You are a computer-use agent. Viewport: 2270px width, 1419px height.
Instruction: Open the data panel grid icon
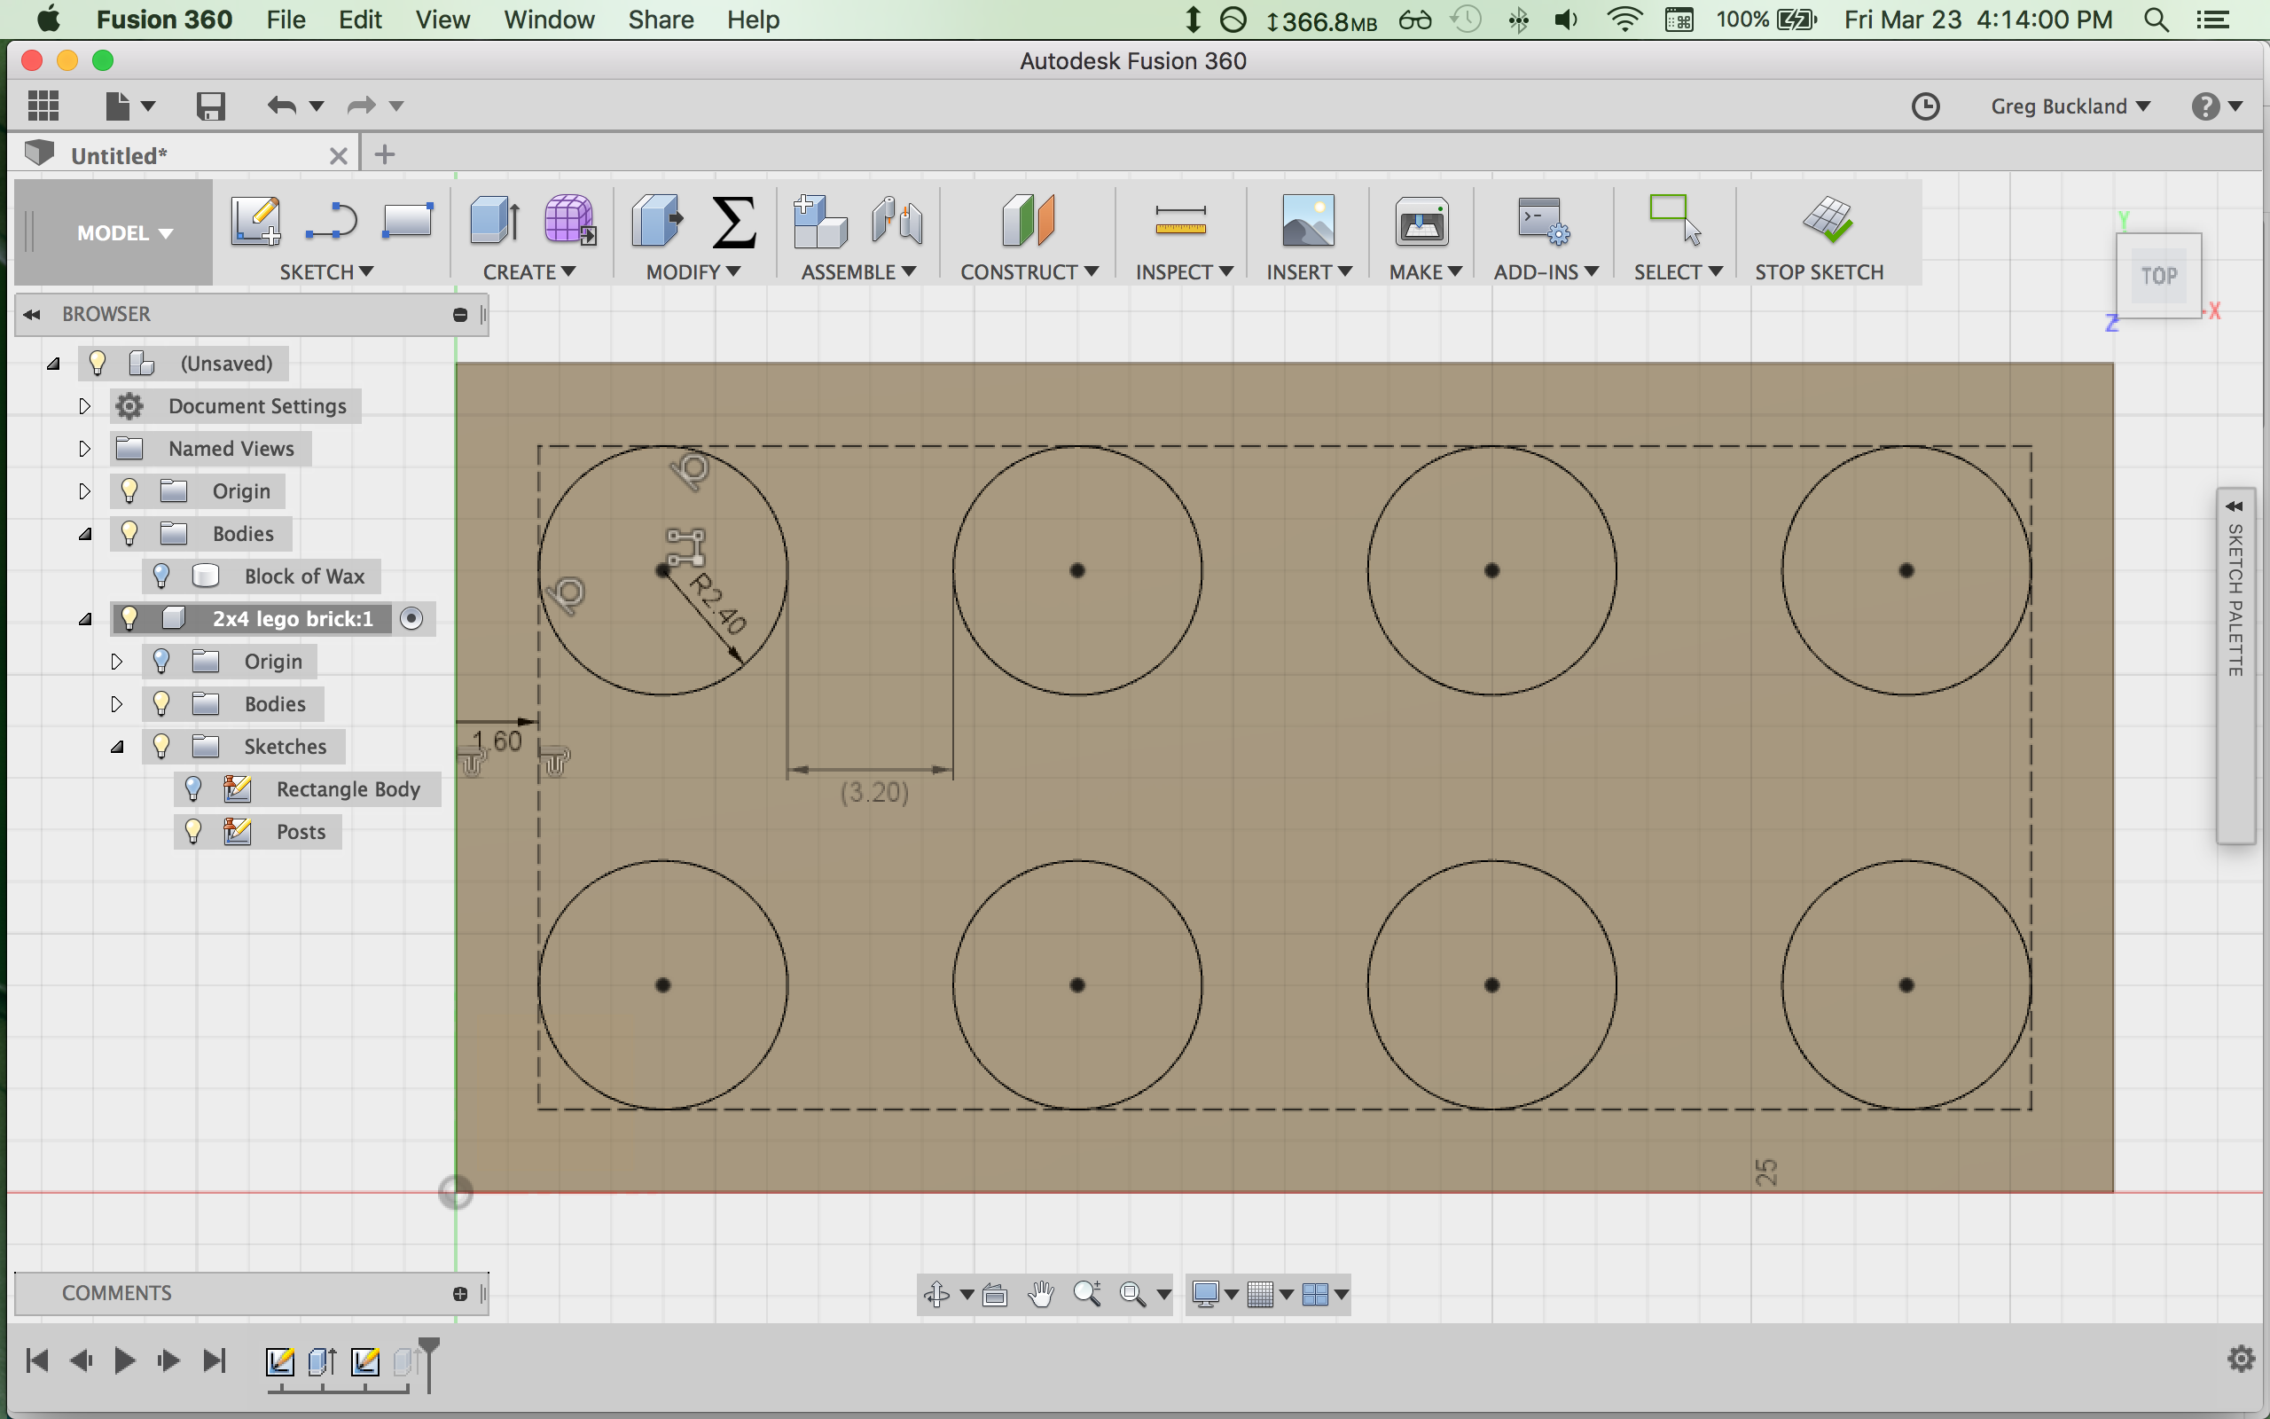tap(43, 106)
